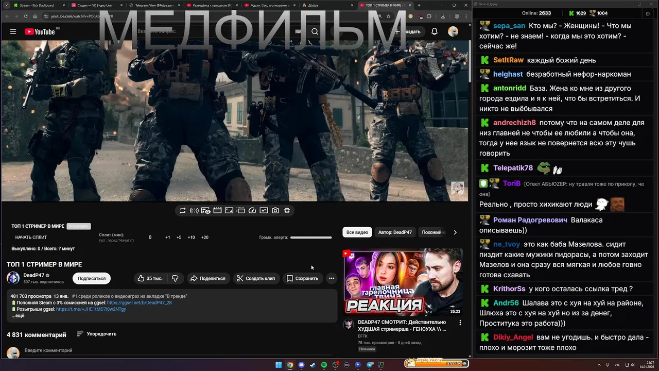The width and height of the screenshot is (659, 371).
Task: Open Chrome extensions puzzle icon
Action: [x=429, y=16]
